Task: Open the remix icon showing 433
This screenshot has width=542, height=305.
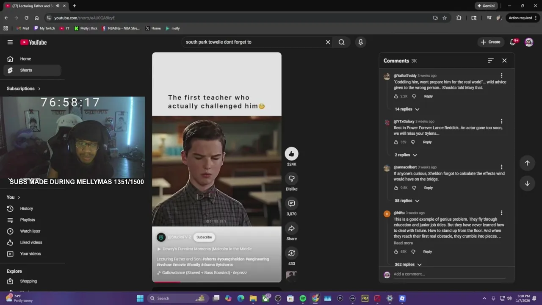Action: tap(291, 253)
